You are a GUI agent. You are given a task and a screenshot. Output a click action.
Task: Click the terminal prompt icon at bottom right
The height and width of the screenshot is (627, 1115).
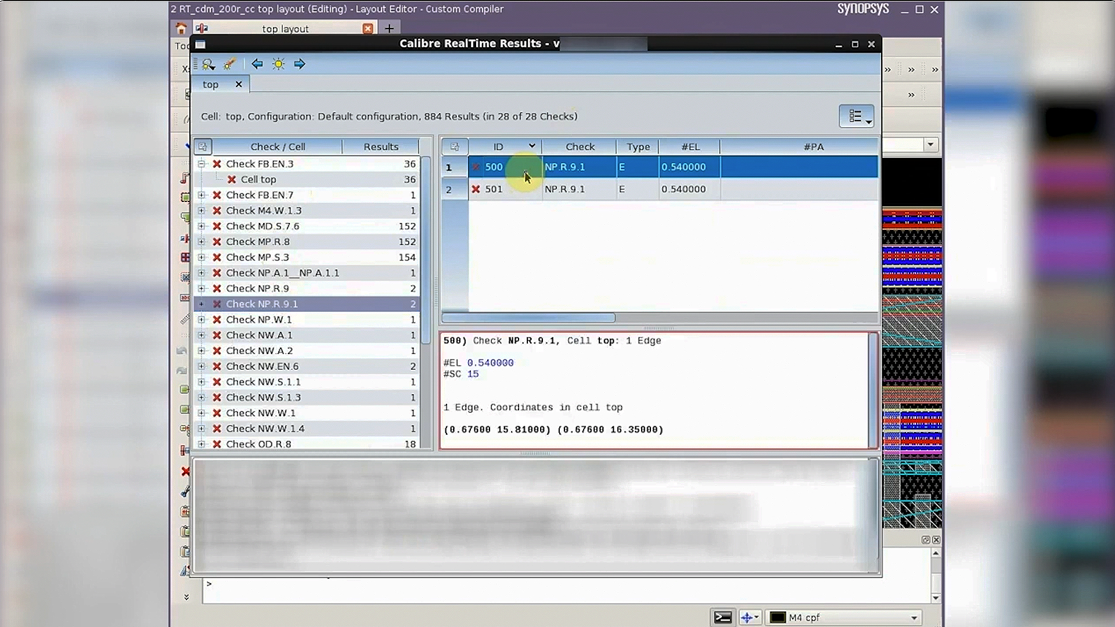[722, 617]
